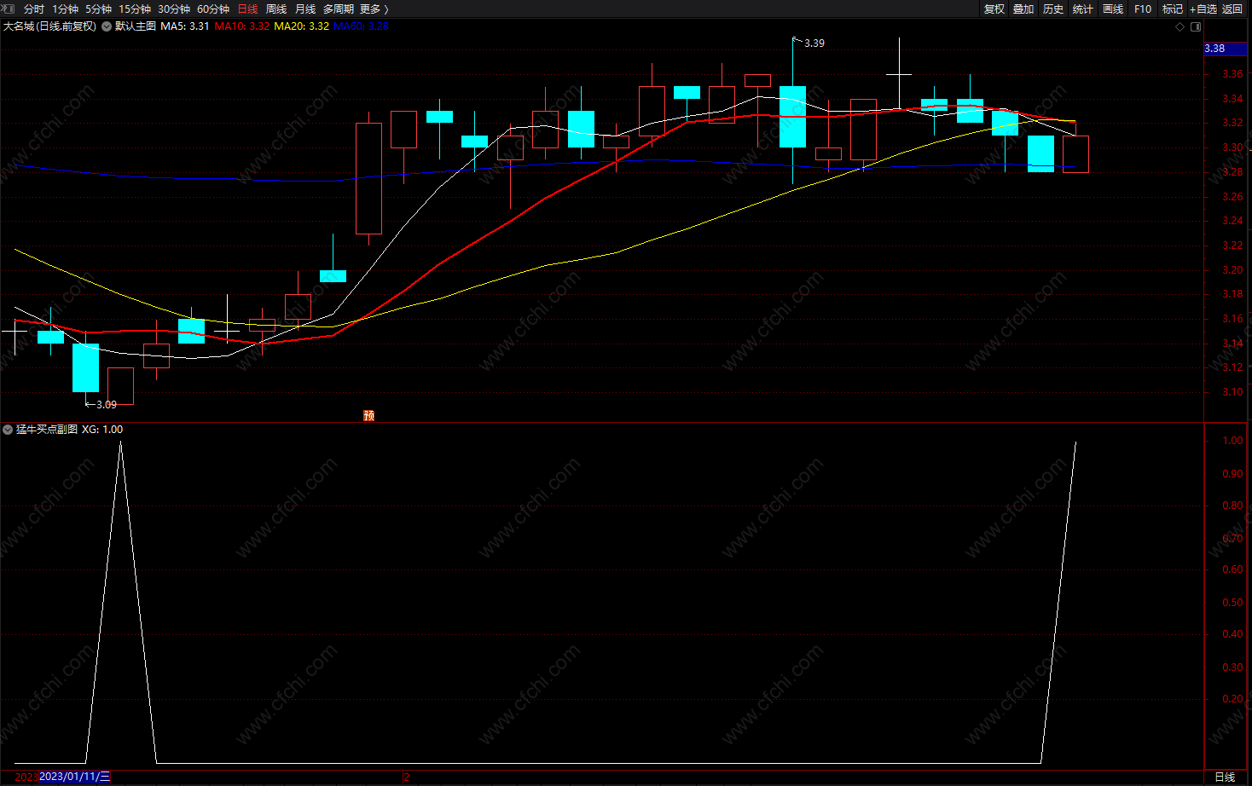Click the MA5: 3.31 value
Screen dimensions: 1252x786
click(185, 26)
